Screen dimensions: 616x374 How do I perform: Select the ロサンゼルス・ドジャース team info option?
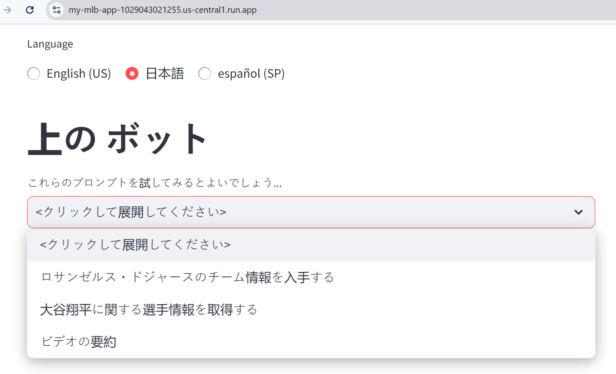pos(187,277)
